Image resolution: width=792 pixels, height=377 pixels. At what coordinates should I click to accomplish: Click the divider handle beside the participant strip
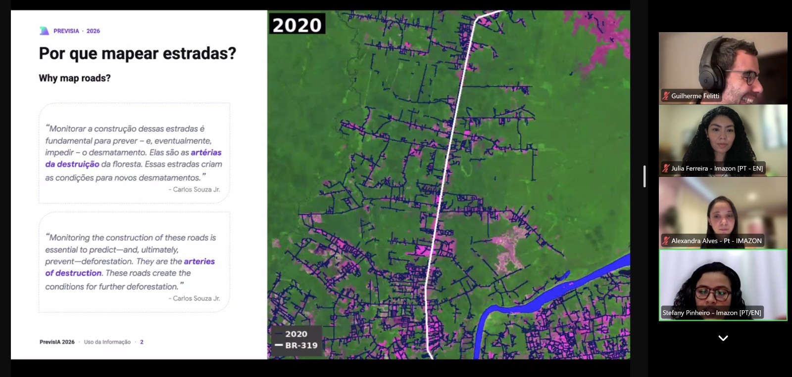pos(644,176)
